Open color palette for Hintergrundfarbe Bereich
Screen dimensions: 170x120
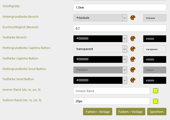point(133,18)
